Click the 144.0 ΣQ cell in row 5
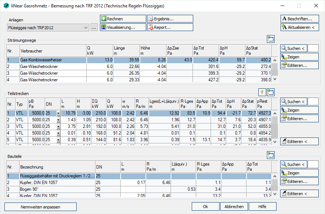Screen dimensions: 325x214 coord(99,140)
